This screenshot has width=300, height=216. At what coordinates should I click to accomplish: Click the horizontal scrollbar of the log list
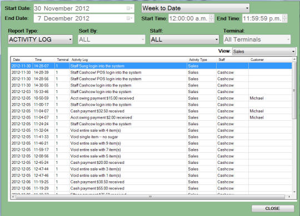coord(151,197)
